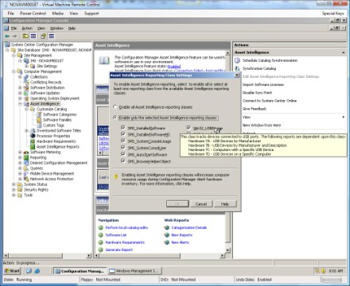Viewport: 350px width, 286px height.
Task: Click the green Software List bullet icon
Action: click(100, 235)
